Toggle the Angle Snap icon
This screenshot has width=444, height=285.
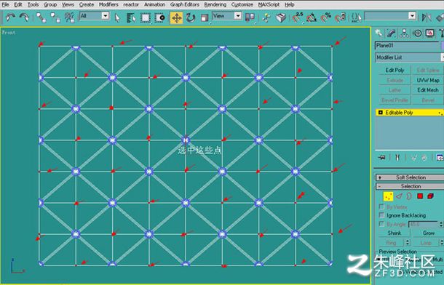(x=312, y=17)
